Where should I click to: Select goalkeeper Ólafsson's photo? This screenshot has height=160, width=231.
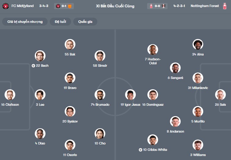[10, 95]
